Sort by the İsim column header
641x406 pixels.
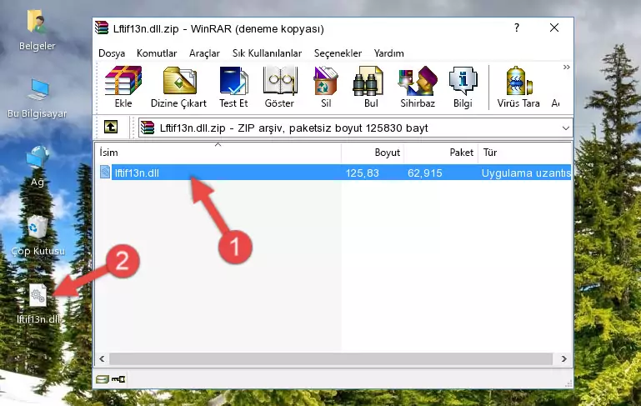218,153
